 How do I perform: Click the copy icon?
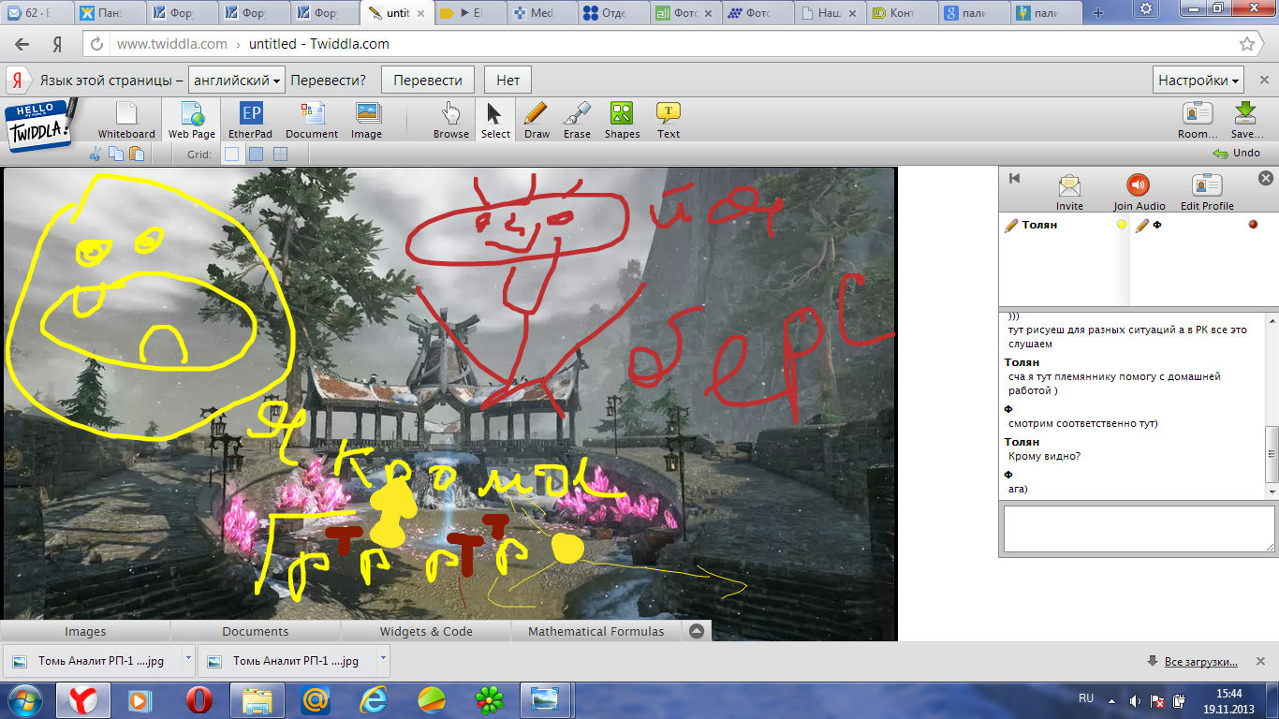click(118, 154)
